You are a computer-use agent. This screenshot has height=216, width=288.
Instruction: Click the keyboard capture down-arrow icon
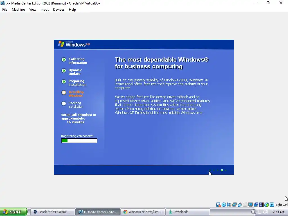coord(272,205)
